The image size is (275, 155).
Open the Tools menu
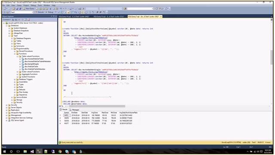[40, 6]
